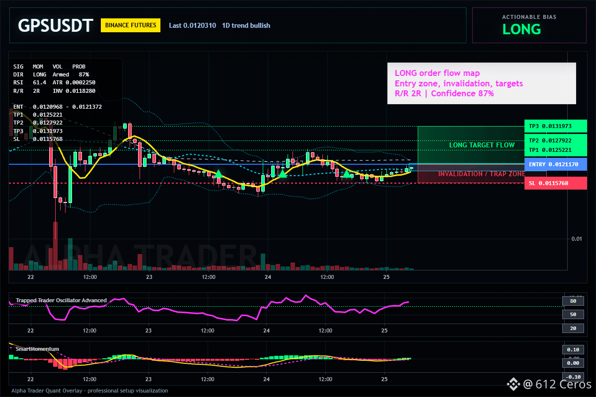The width and height of the screenshot is (596, 397).
Task: Select the TP2 0.0127922 price tag
Action: 555,140
